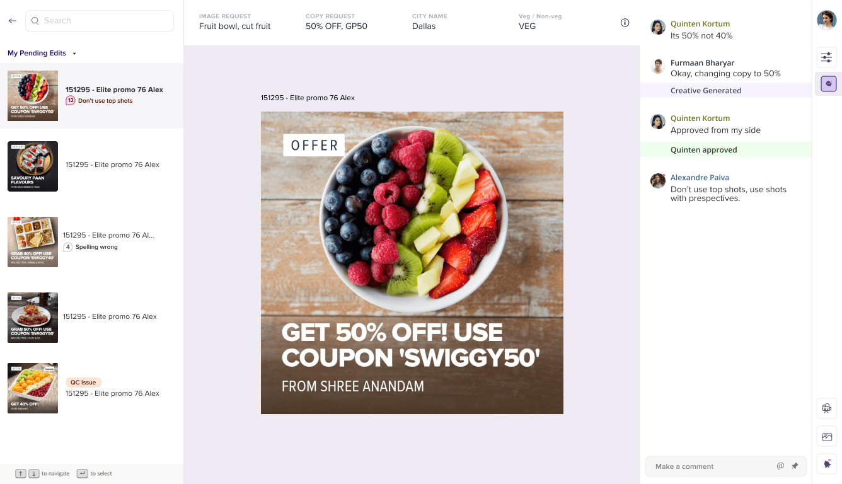Click the fruit bowl creative preview image
Image resolution: width=842 pixels, height=484 pixels.
412,263
